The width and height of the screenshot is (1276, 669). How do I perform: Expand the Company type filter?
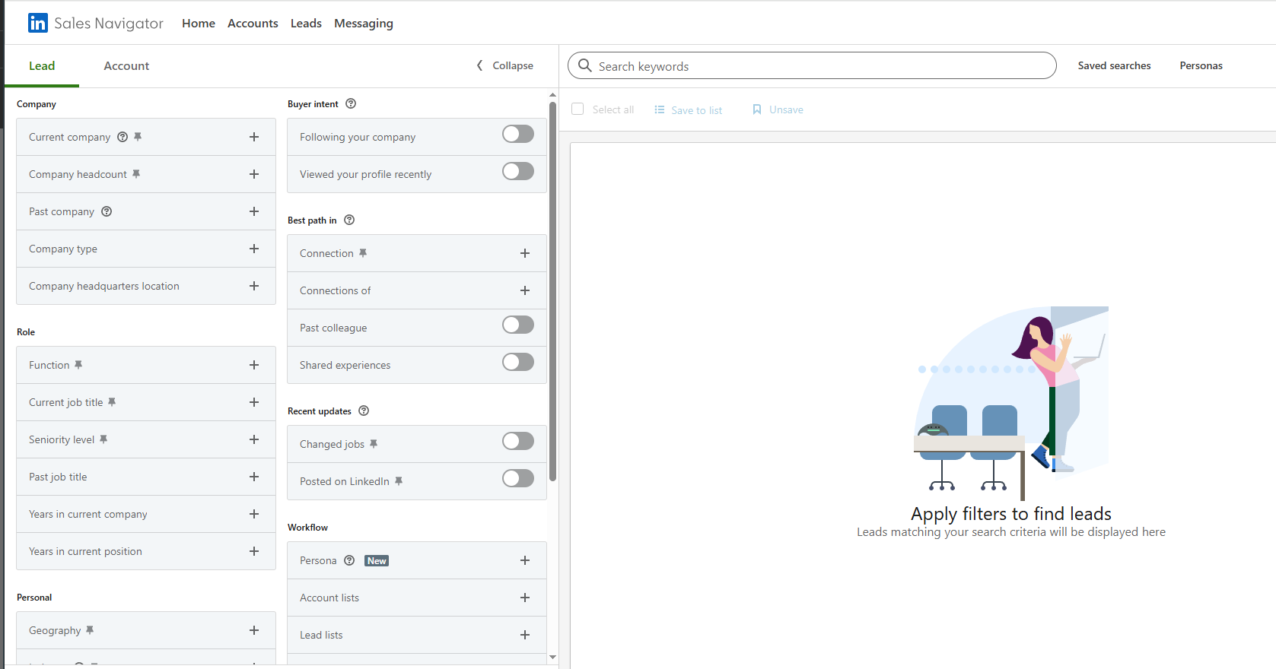click(x=254, y=249)
